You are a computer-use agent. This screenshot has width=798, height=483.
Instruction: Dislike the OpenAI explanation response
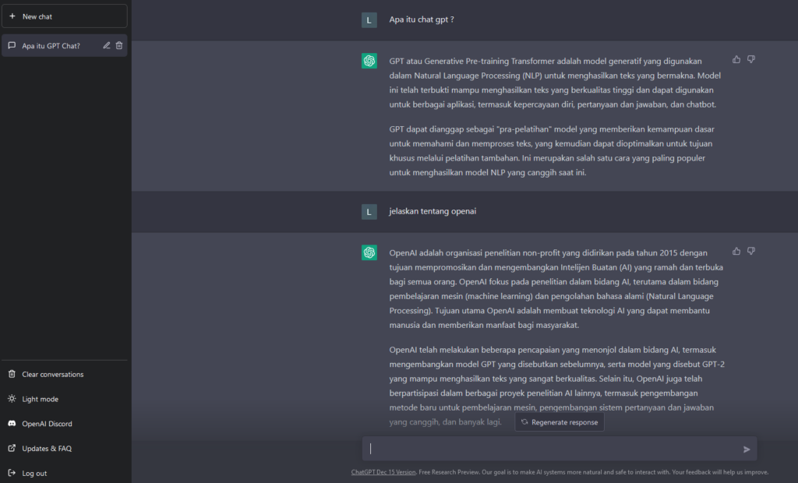click(x=751, y=252)
